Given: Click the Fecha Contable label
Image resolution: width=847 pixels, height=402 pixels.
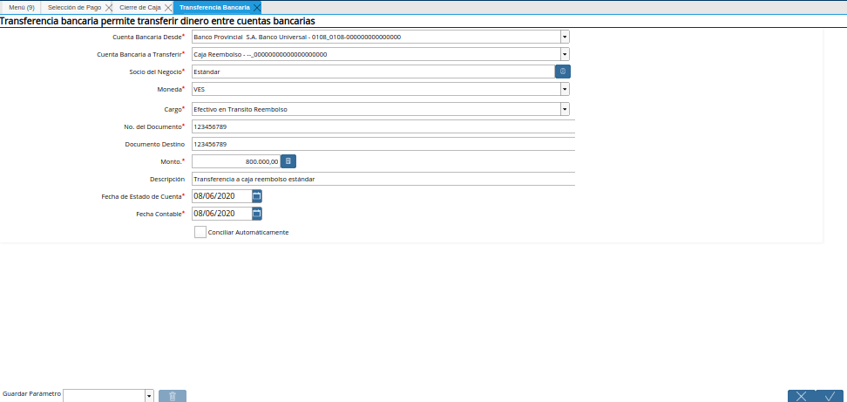Looking at the screenshot, I should coord(159,214).
